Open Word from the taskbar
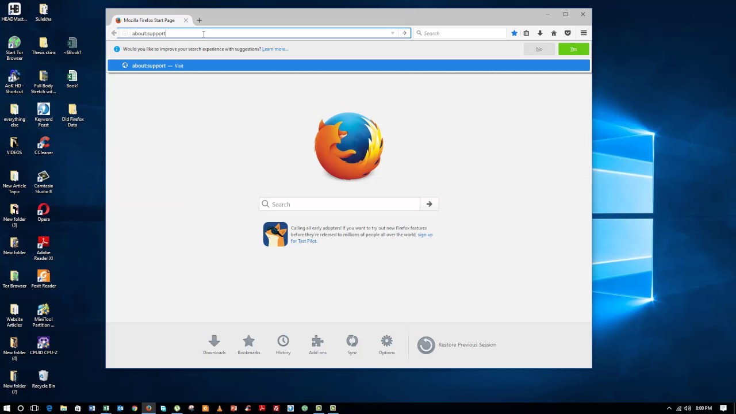 92,408
